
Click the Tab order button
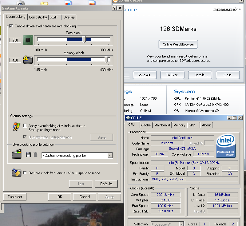point(15,197)
